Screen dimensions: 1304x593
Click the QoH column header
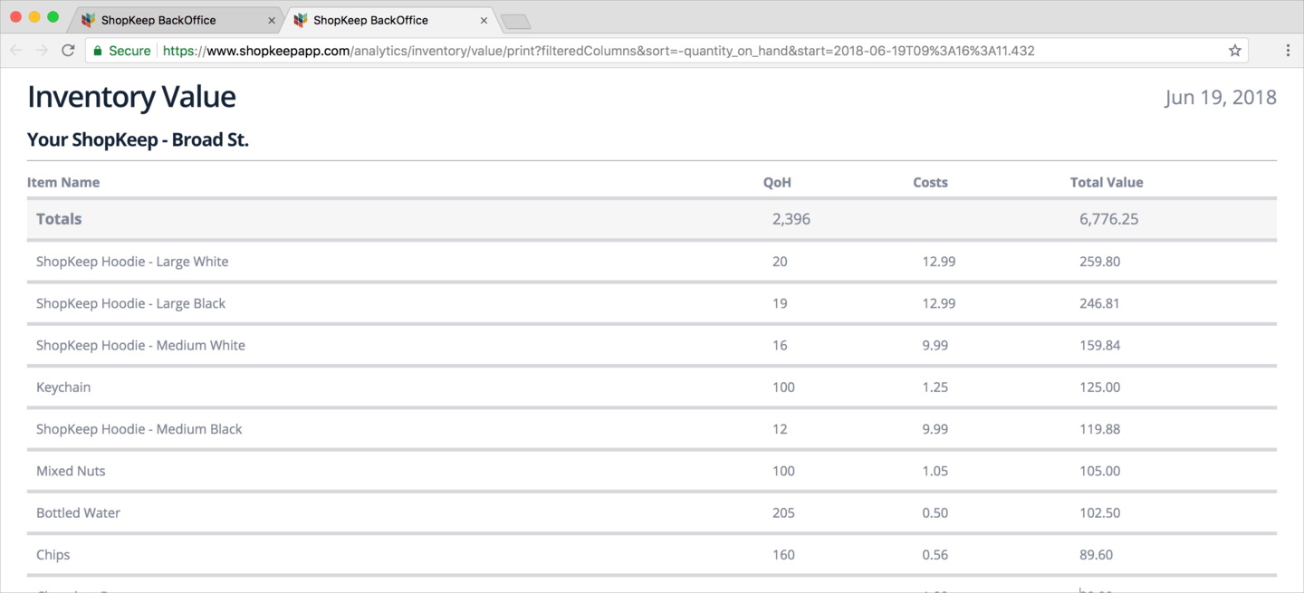(x=777, y=182)
